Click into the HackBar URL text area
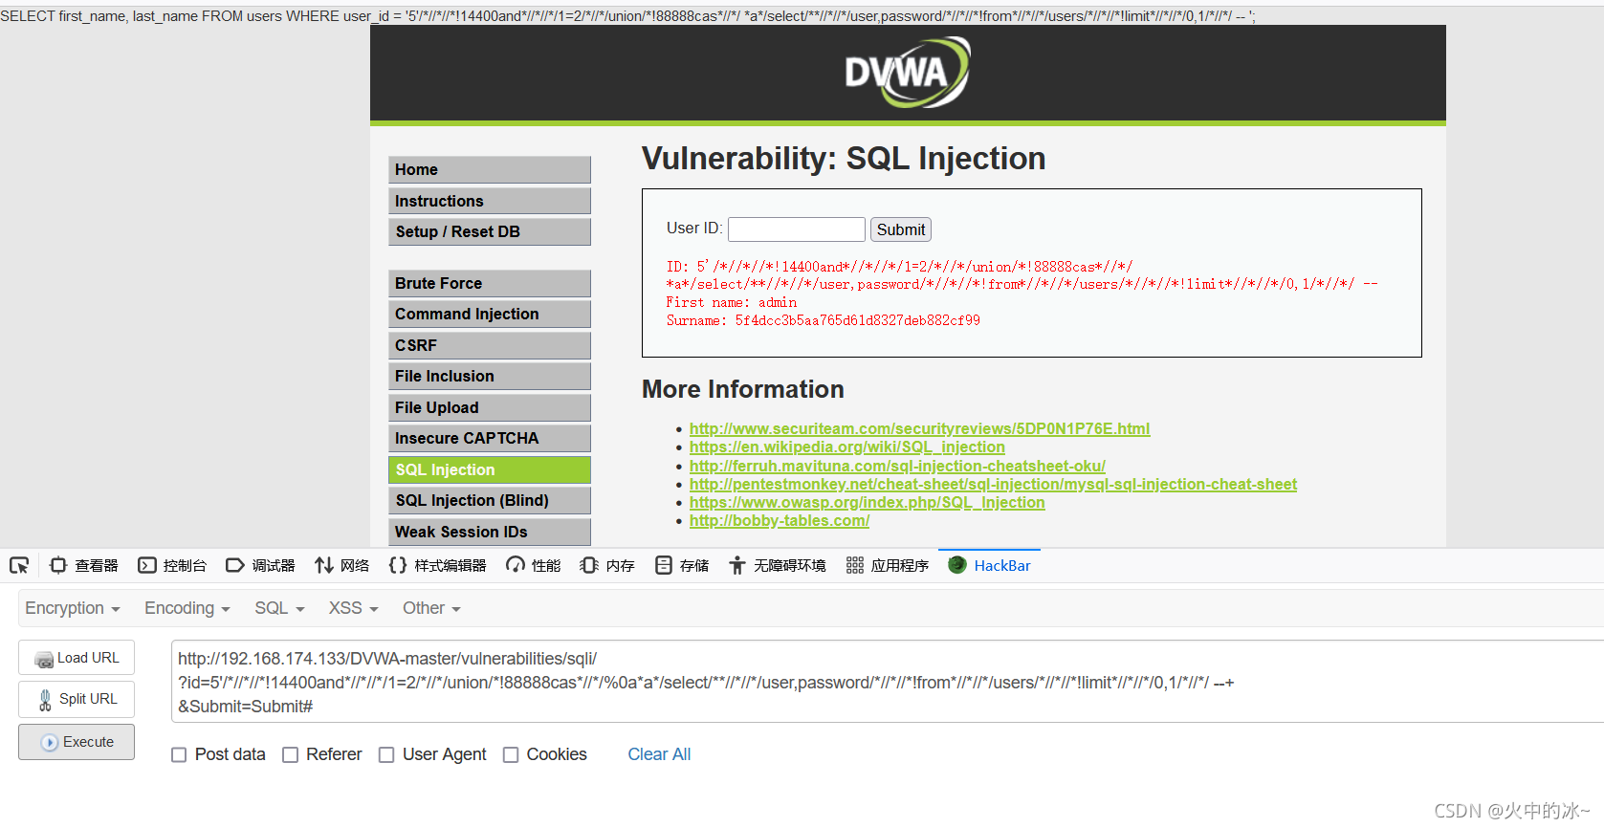Screen dimensions: 1604x828 [888, 682]
